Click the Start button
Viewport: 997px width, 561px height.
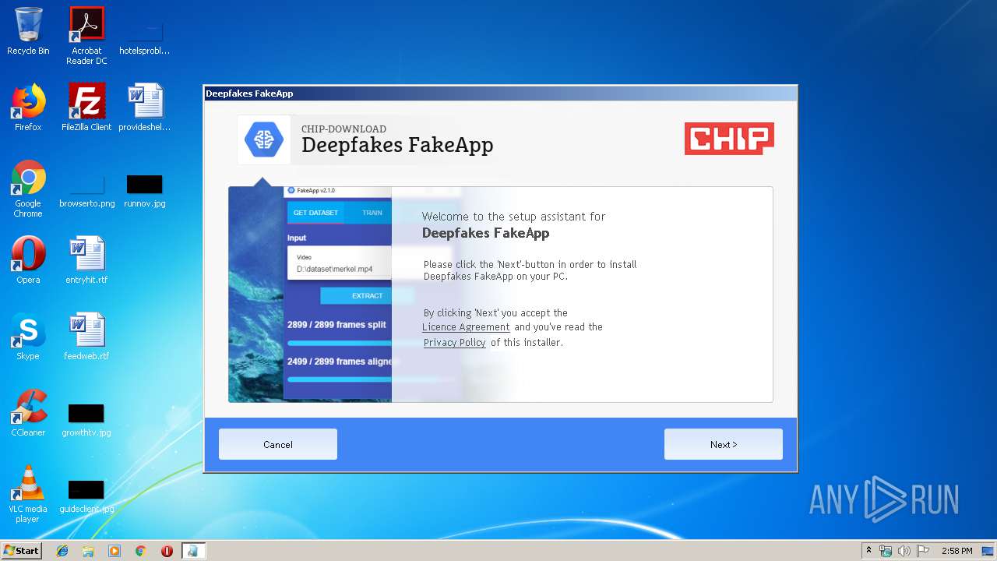(22, 551)
